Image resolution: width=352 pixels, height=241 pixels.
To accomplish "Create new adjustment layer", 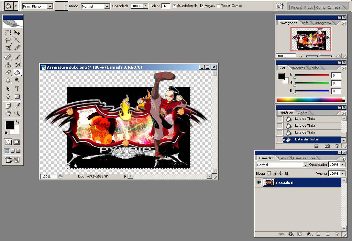I will click(x=309, y=234).
